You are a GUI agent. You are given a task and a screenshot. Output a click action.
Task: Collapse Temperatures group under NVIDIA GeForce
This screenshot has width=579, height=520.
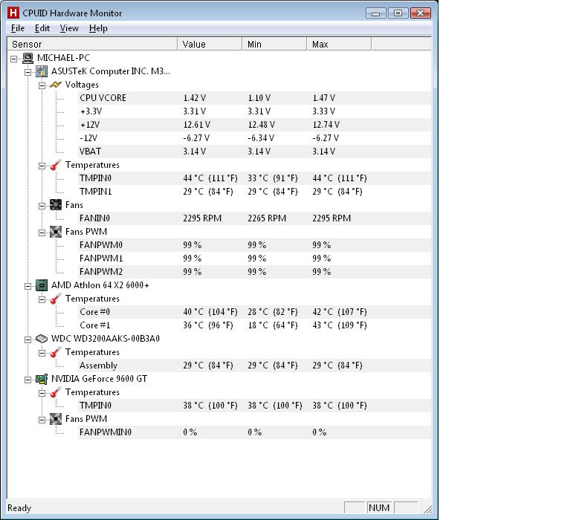click(x=42, y=393)
